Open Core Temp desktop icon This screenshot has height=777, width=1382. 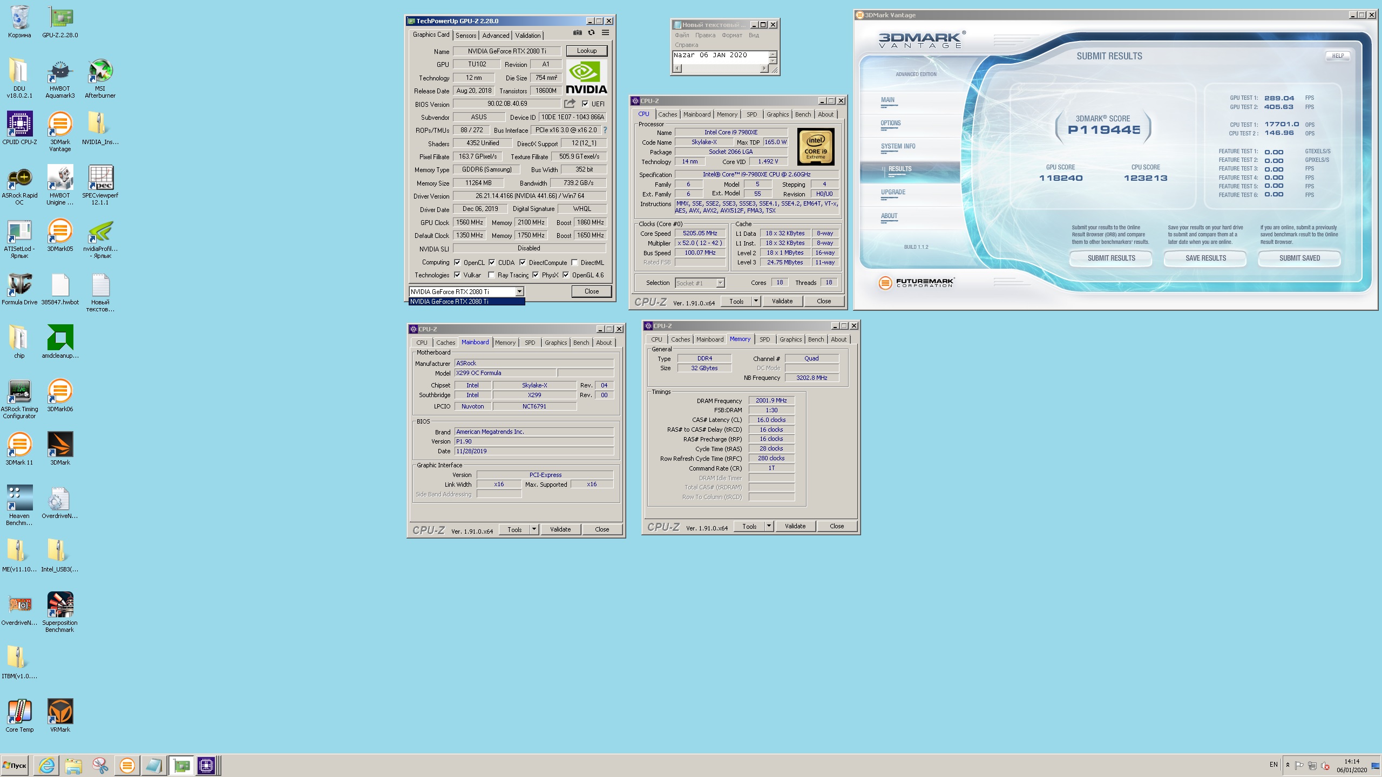point(20,715)
